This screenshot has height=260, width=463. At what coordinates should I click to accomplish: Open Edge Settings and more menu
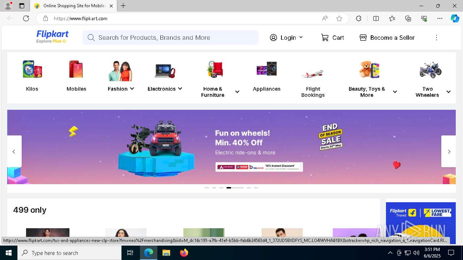click(x=440, y=18)
